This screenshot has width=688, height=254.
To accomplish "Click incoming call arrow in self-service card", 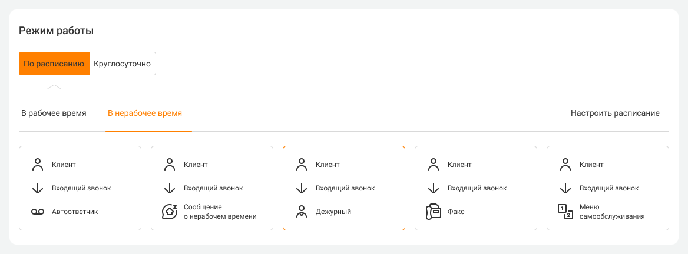I will click(x=565, y=188).
